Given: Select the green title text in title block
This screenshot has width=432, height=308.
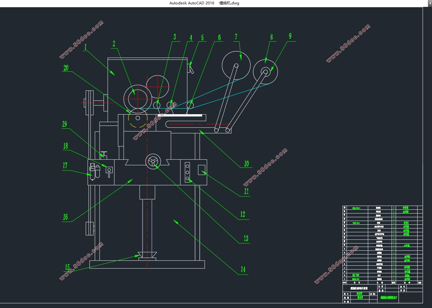Looking at the screenshot, I should coord(389,298).
